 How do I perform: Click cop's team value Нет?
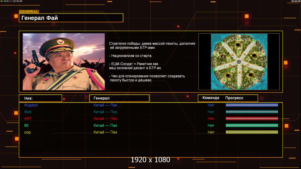click(211, 132)
